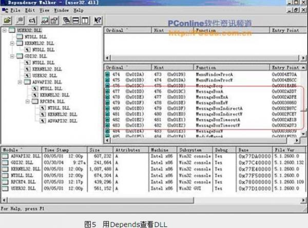Click the magnifier toolbar icon
The image size is (308, 228).
coord(20,20)
